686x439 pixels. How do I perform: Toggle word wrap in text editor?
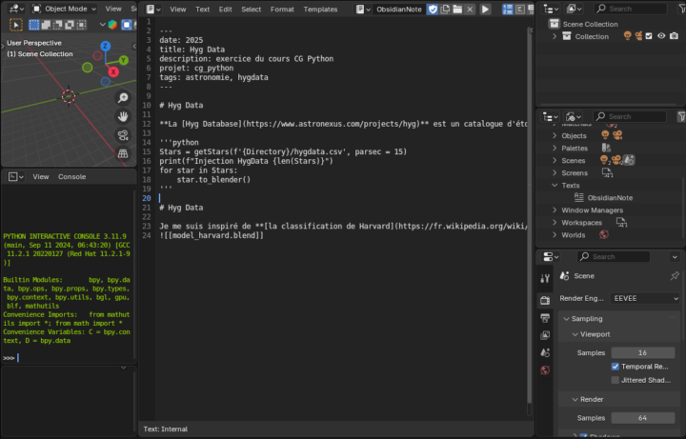(x=520, y=10)
